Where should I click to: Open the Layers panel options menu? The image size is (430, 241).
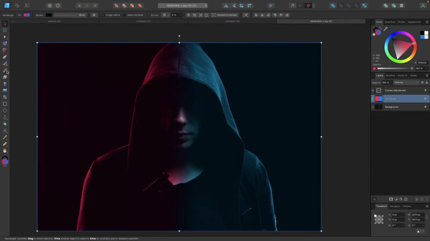pos(427,76)
